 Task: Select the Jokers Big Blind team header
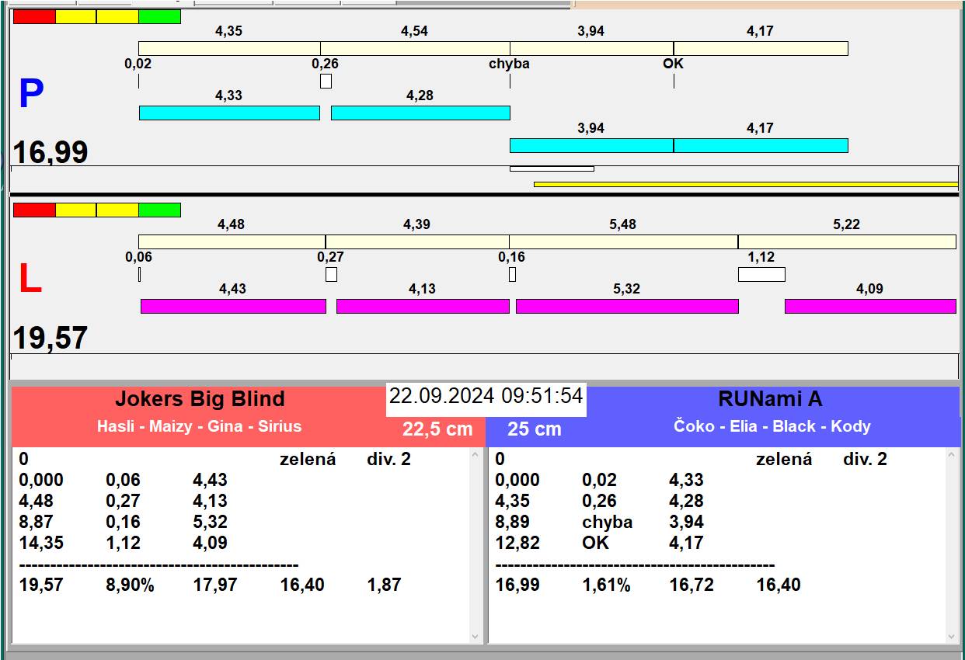tap(200, 399)
